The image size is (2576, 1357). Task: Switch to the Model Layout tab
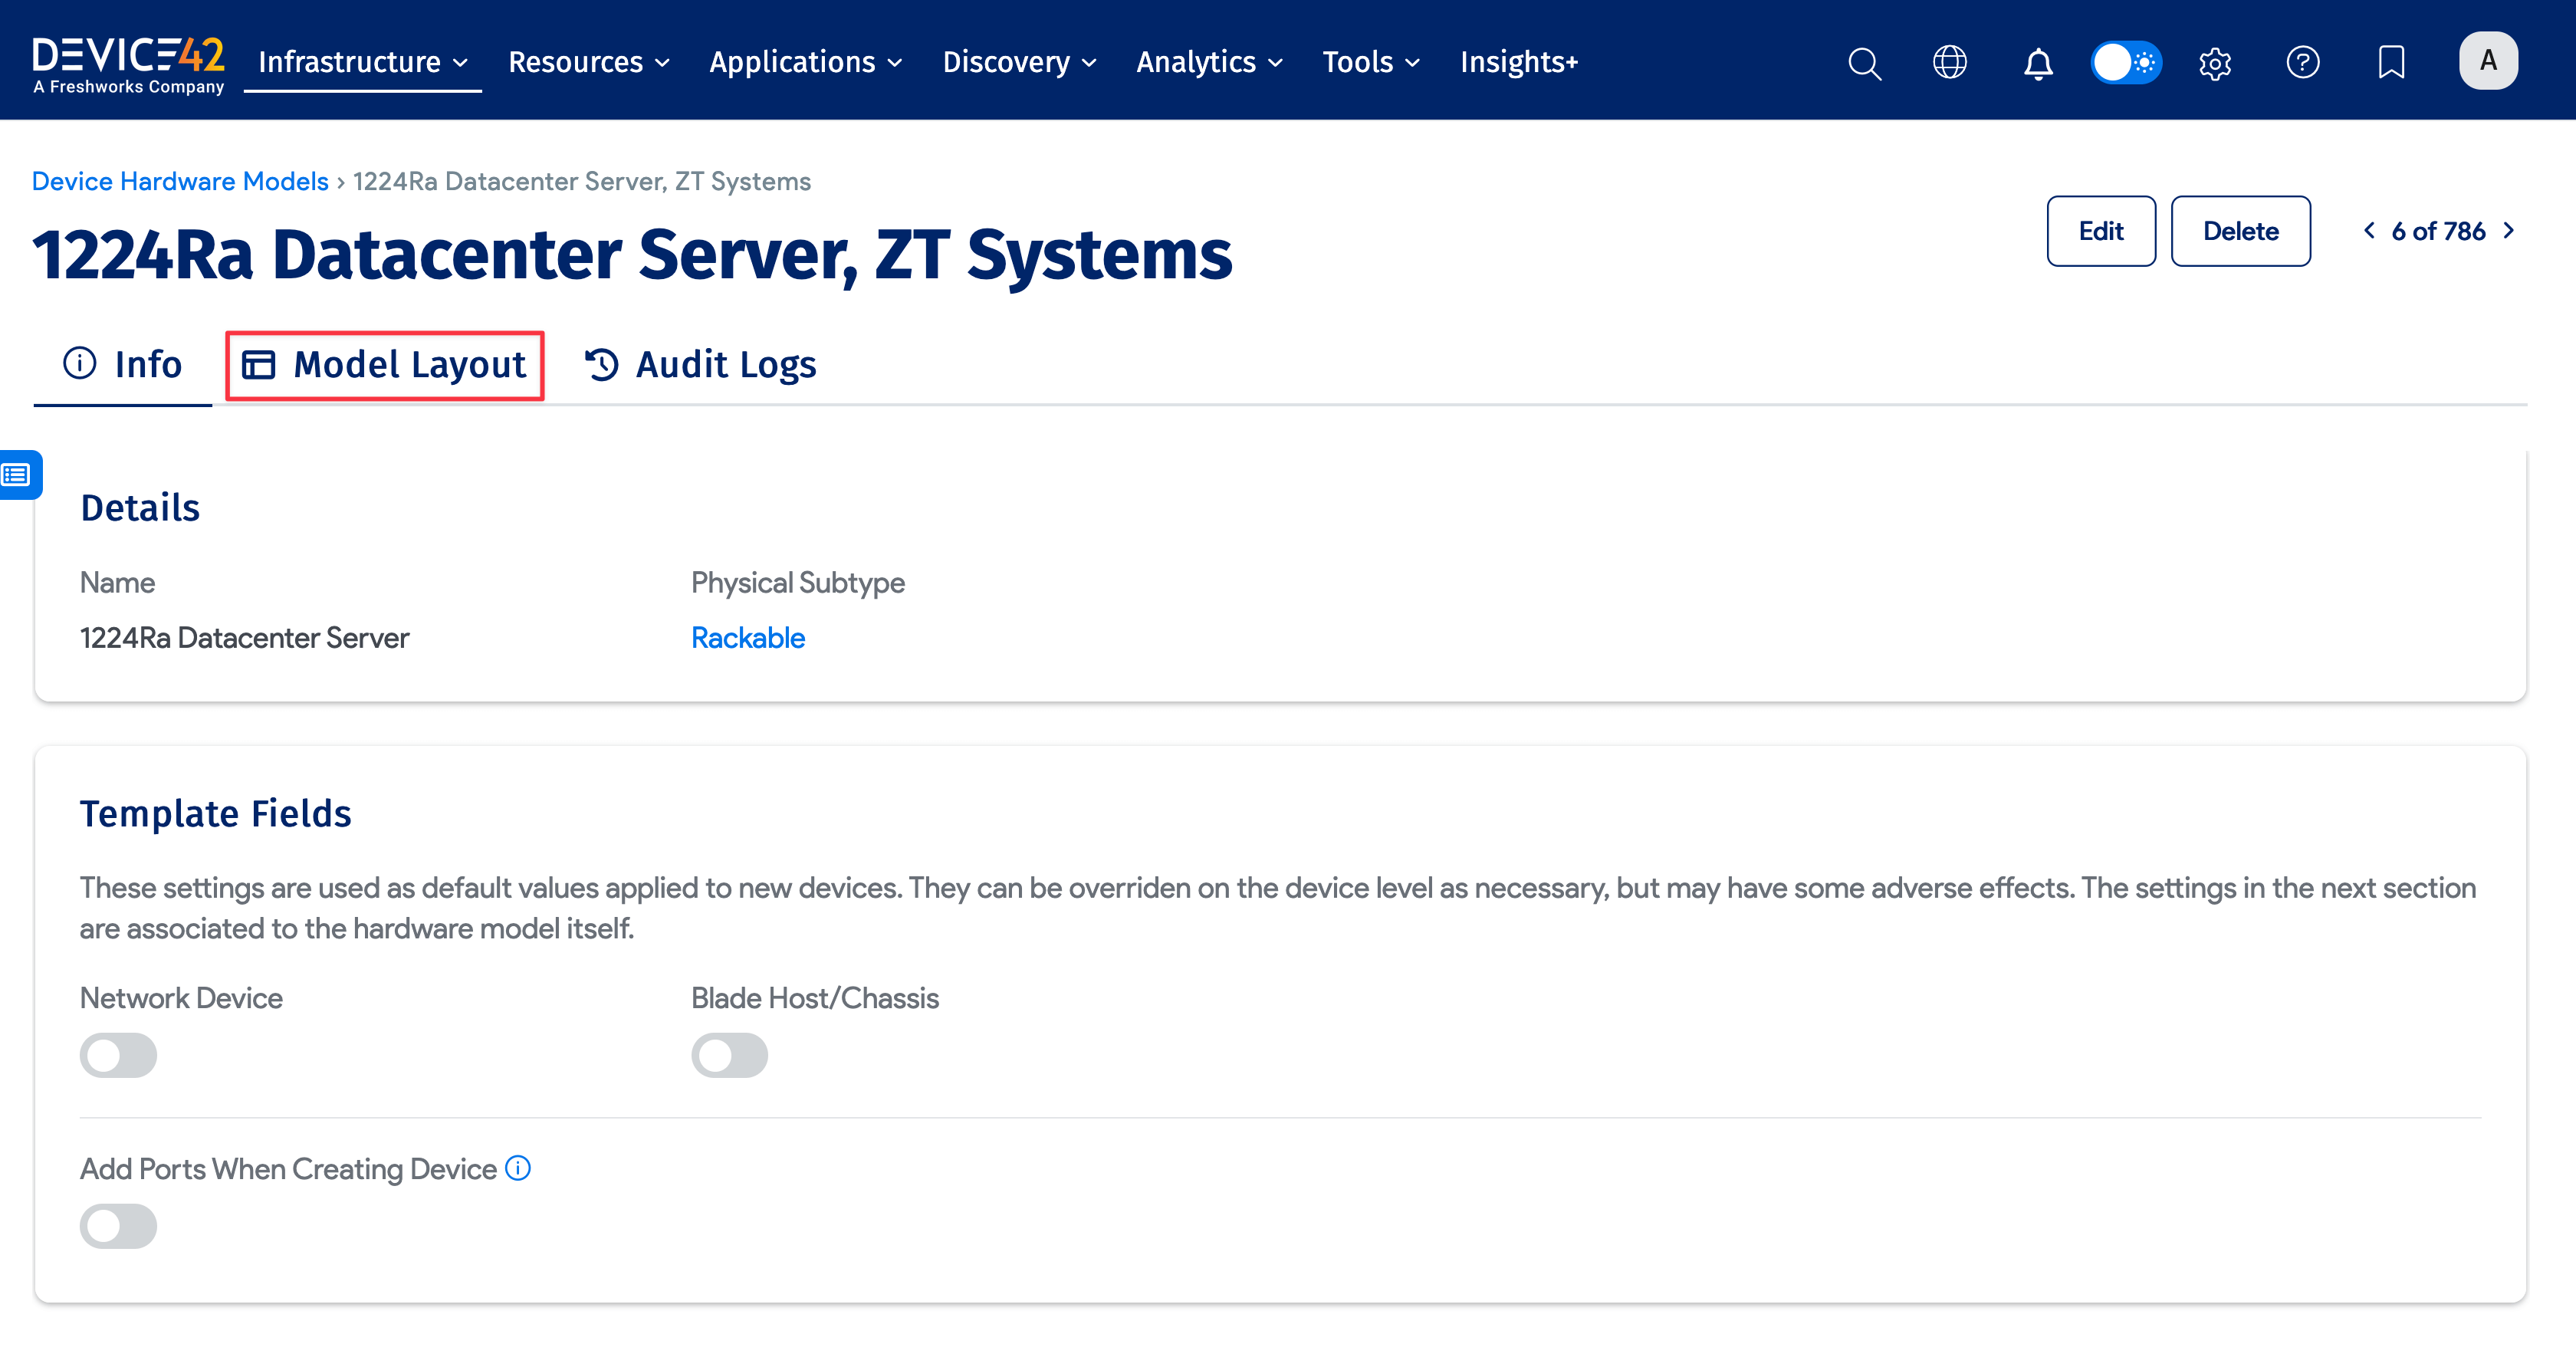click(x=385, y=365)
